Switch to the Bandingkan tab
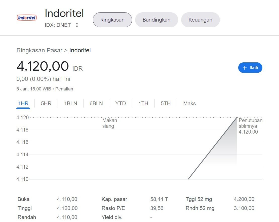The height and width of the screenshot is (222, 279). (x=156, y=20)
